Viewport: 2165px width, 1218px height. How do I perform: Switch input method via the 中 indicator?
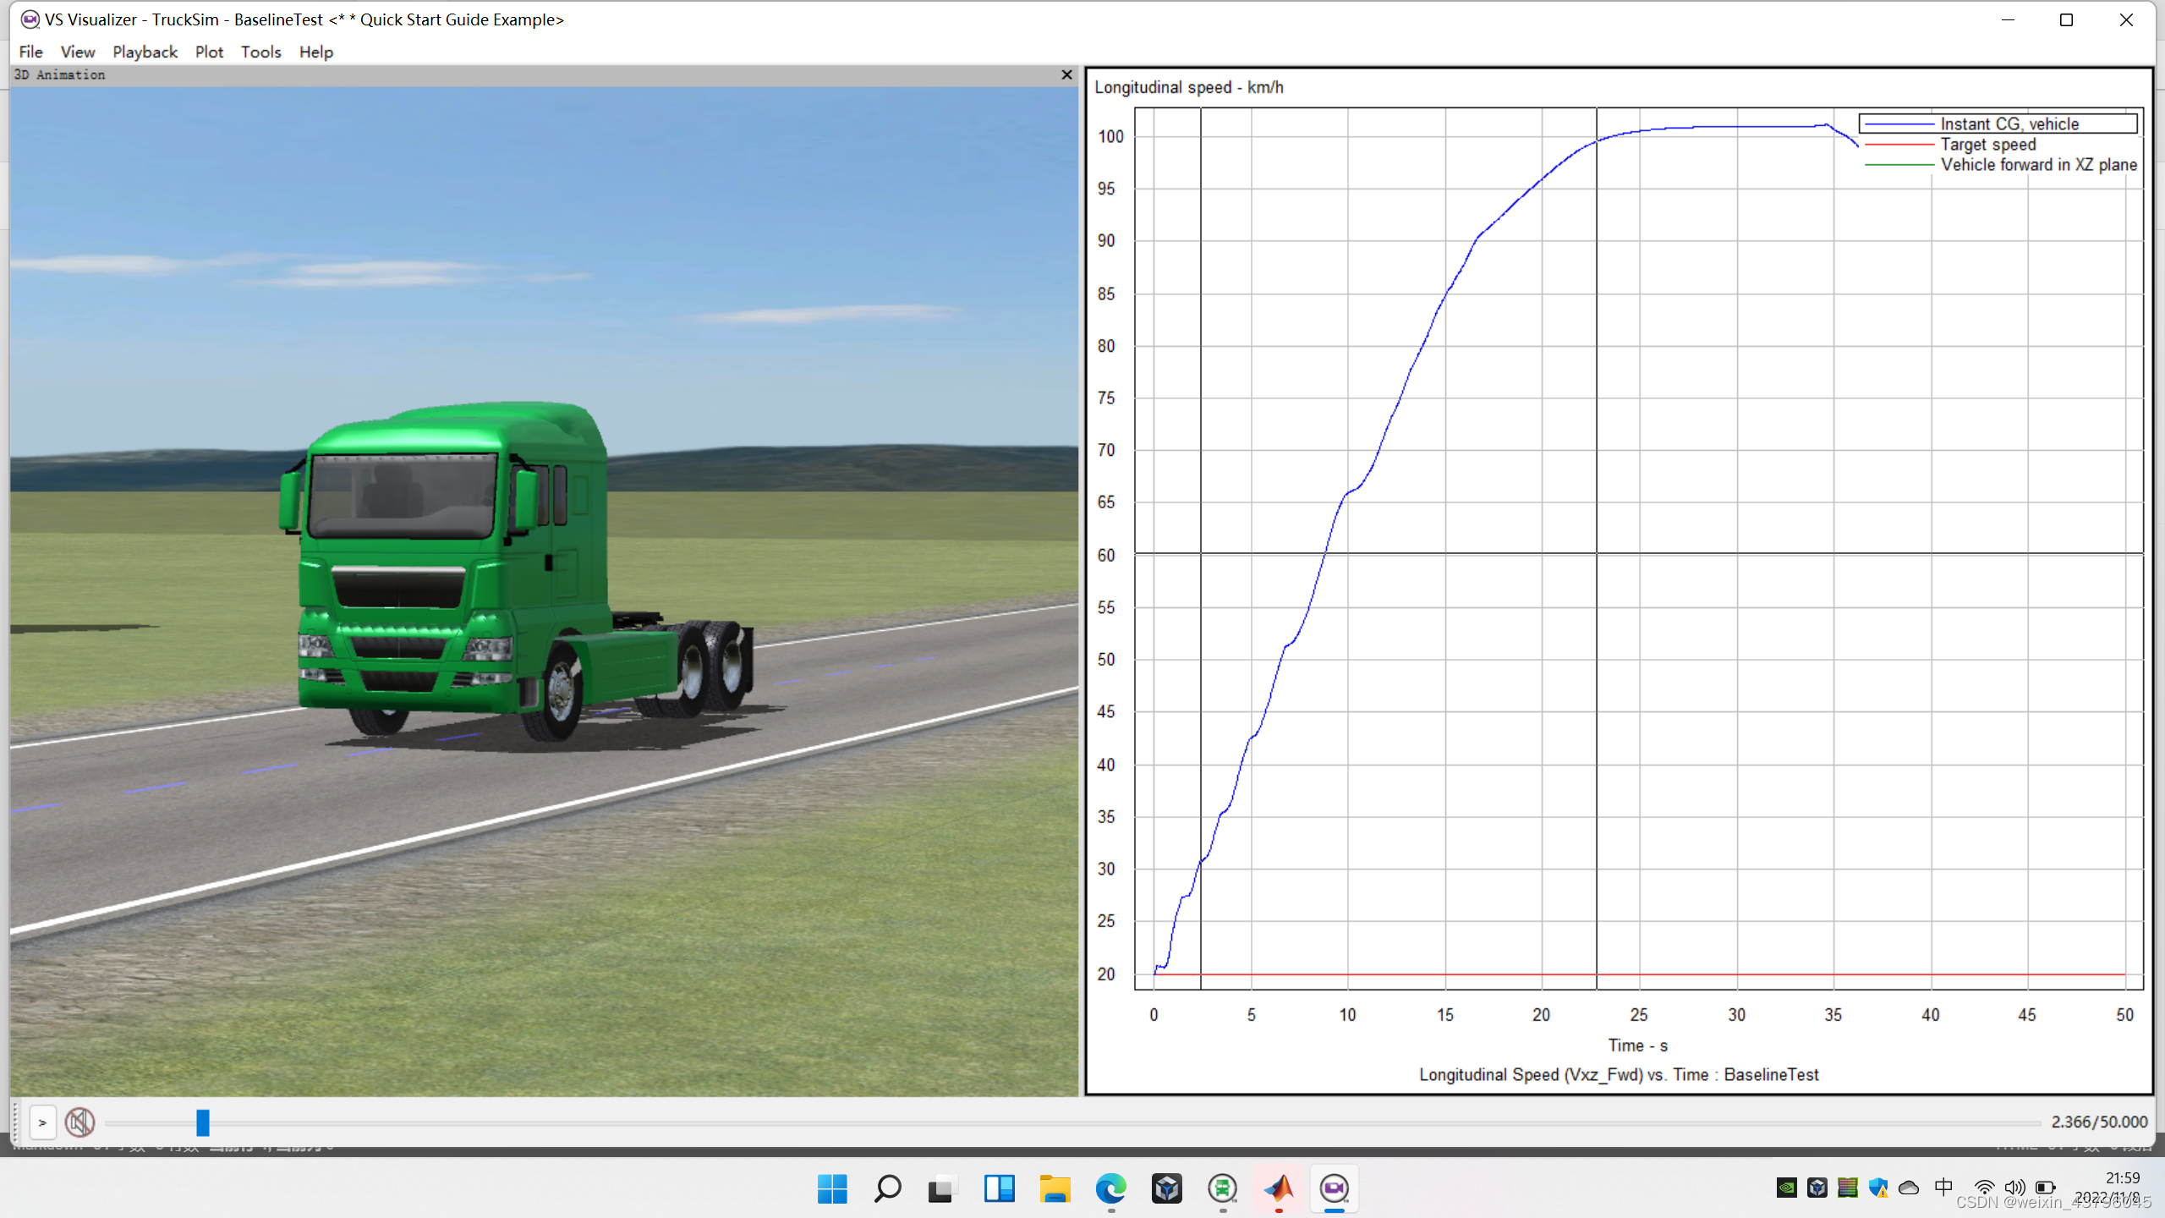[1943, 1188]
